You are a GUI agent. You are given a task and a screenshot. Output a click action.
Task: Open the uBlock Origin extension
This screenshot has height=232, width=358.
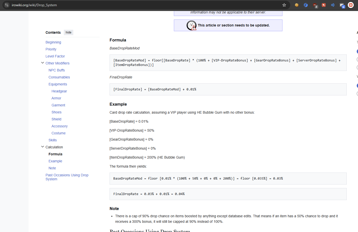(x=315, y=5)
